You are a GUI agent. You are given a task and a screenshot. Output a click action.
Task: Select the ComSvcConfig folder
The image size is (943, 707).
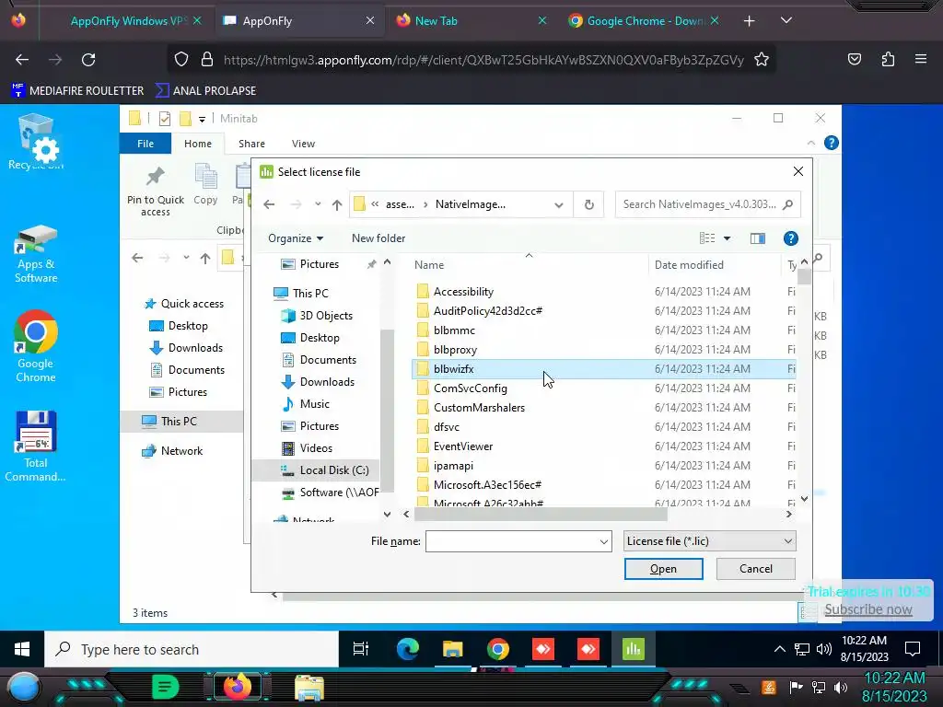tap(471, 388)
